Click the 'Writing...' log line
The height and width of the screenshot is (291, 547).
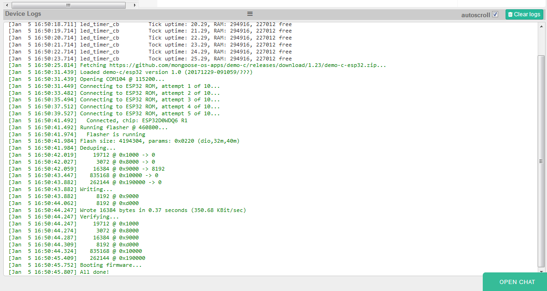tap(61, 190)
